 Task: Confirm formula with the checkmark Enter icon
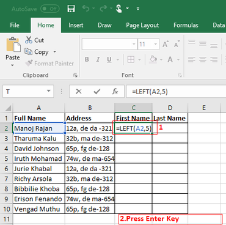point(97,92)
